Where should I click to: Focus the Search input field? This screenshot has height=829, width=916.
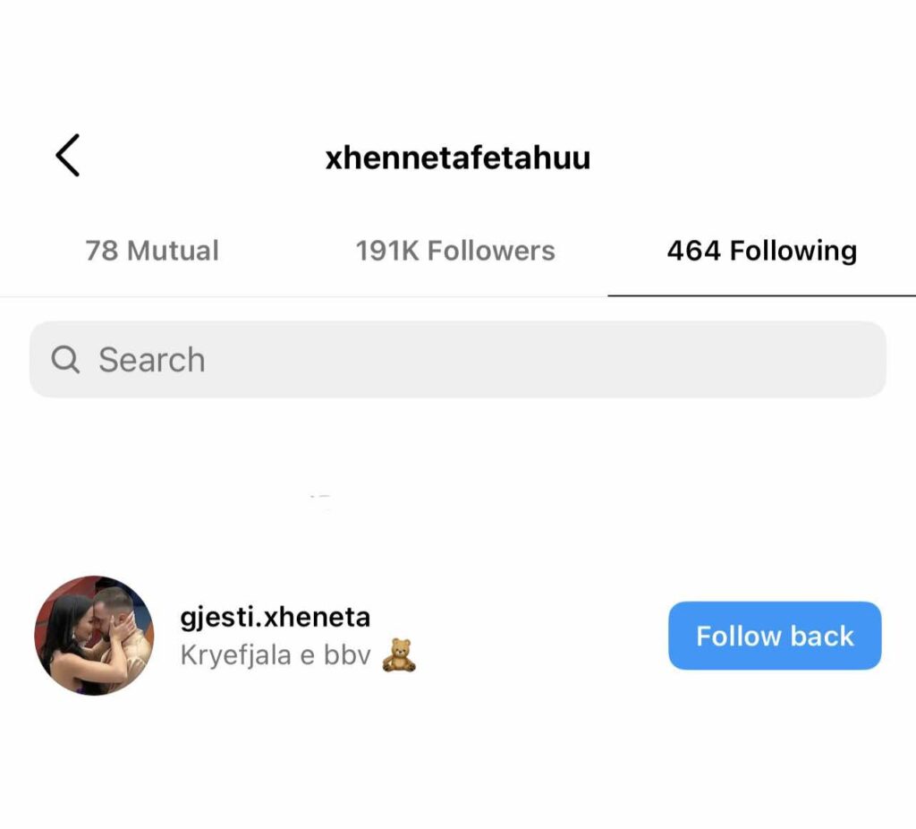458,360
